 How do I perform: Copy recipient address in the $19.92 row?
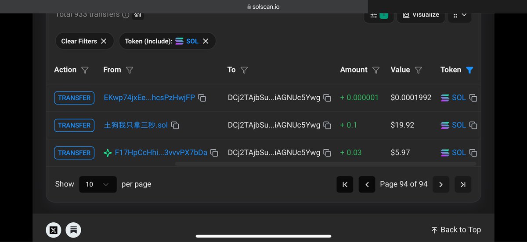327,126
